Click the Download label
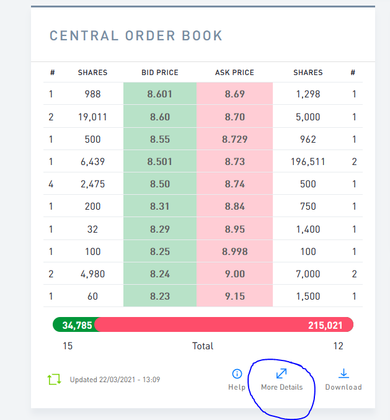 tap(343, 387)
